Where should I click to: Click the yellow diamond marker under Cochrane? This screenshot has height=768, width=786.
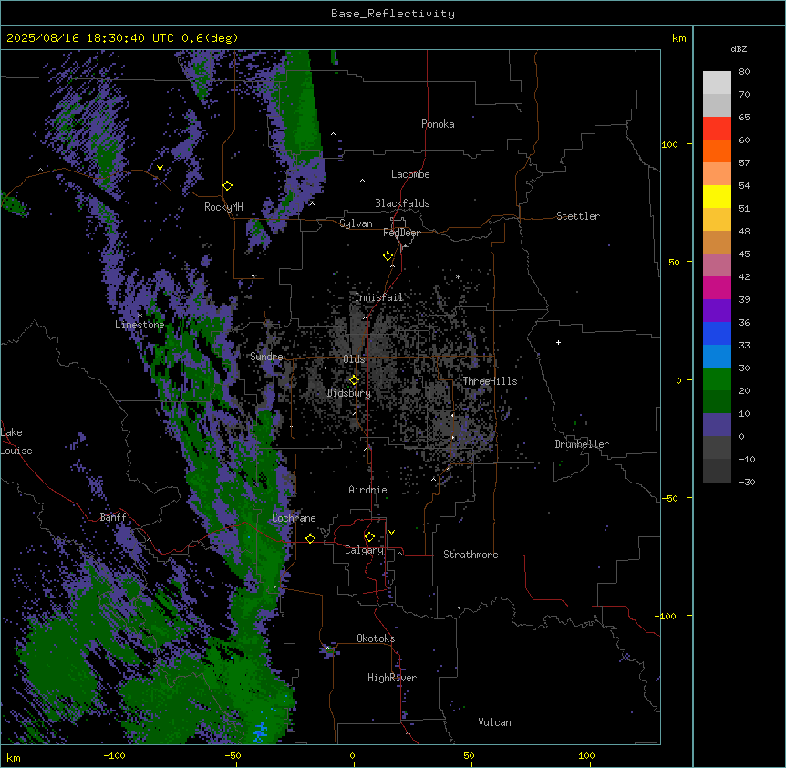pyautogui.click(x=310, y=538)
